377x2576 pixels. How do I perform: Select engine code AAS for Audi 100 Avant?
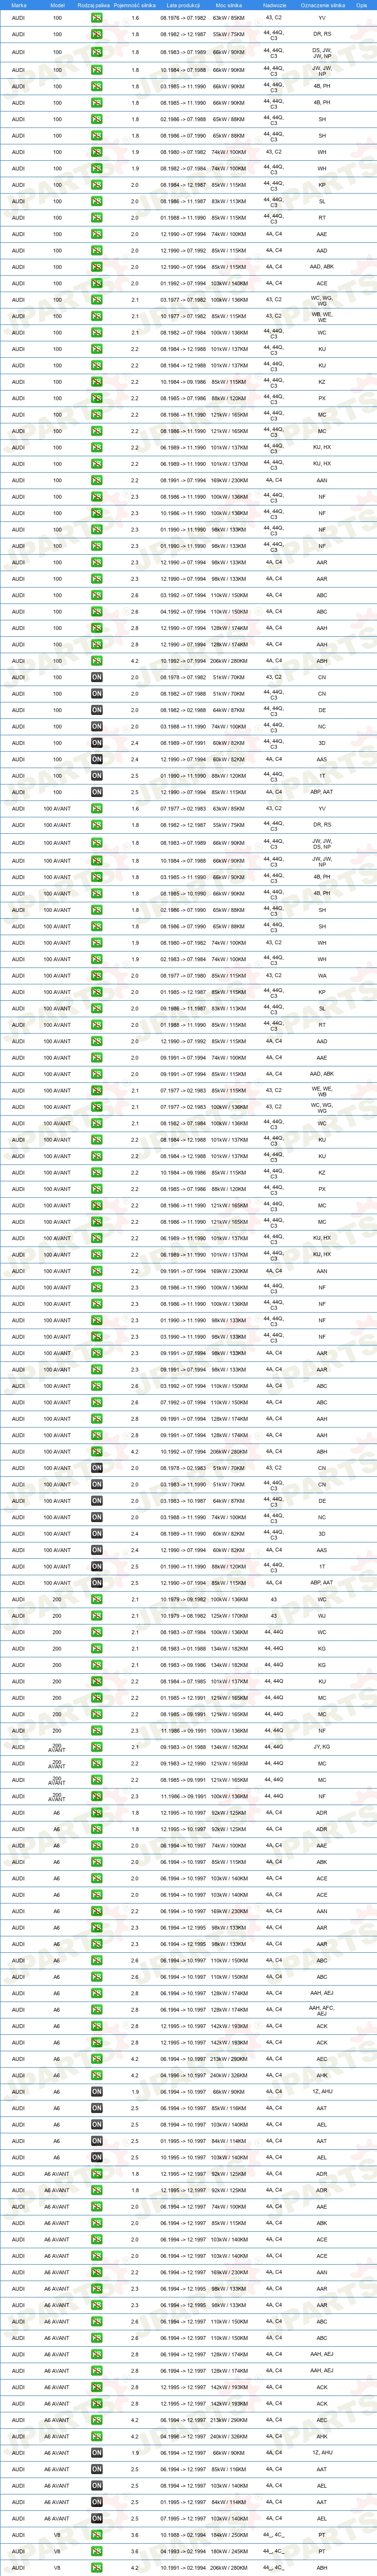click(322, 1550)
